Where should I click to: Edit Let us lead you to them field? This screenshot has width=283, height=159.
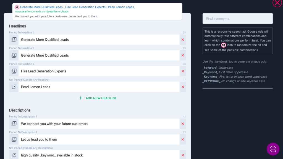click(x=99, y=139)
